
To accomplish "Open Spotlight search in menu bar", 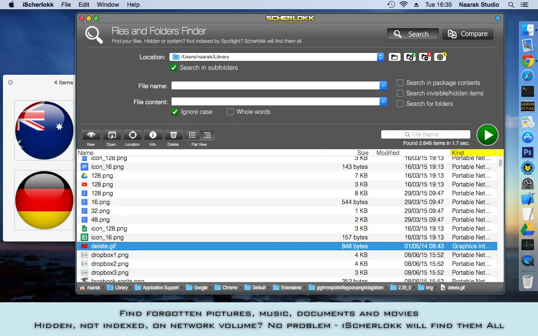I will coord(511,5).
